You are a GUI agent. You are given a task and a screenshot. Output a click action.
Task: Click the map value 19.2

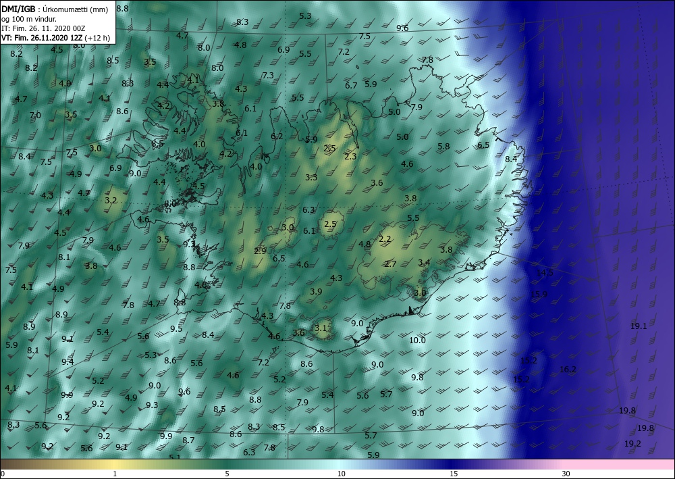click(632, 444)
